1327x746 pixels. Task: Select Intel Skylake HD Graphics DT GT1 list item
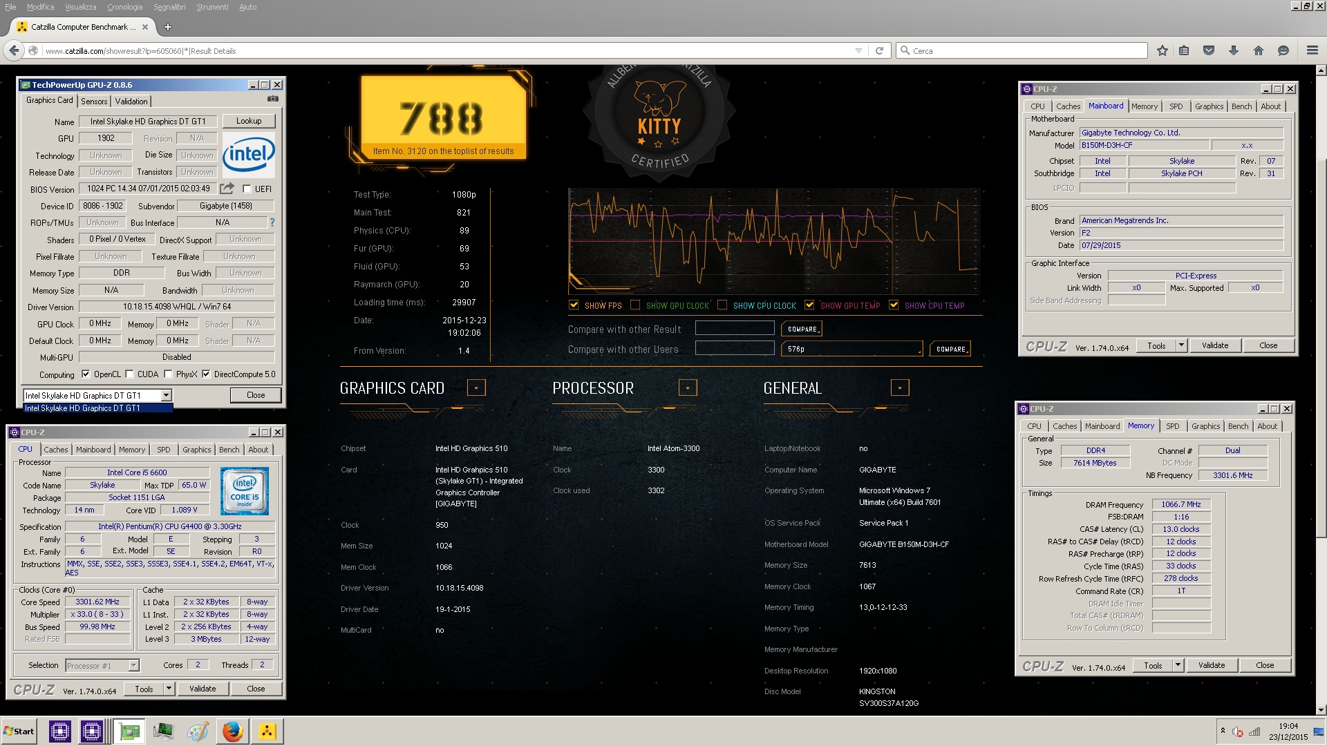[x=97, y=408]
